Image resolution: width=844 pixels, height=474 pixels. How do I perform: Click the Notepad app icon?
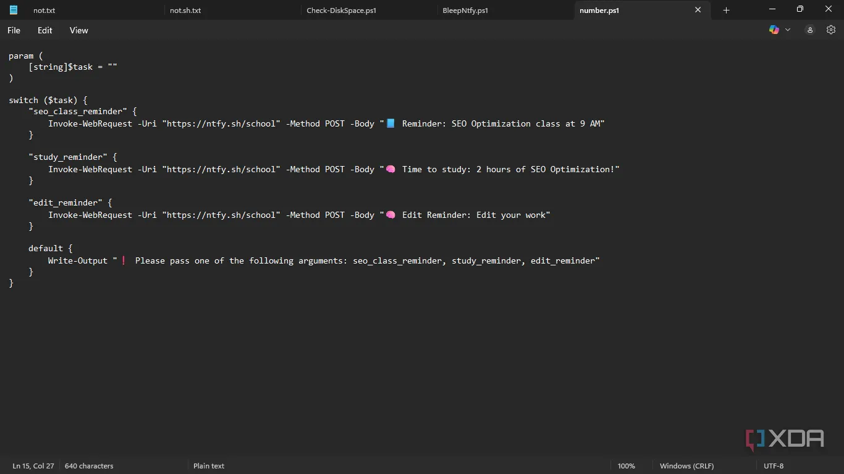[x=14, y=10]
